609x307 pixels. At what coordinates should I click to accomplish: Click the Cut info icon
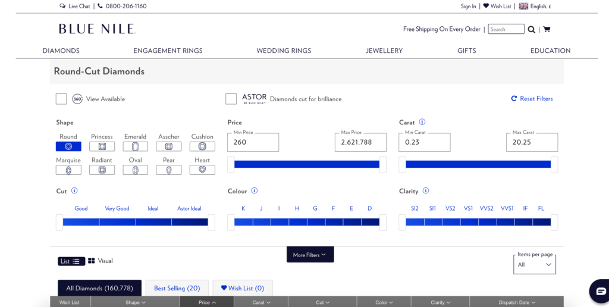[74, 191]
